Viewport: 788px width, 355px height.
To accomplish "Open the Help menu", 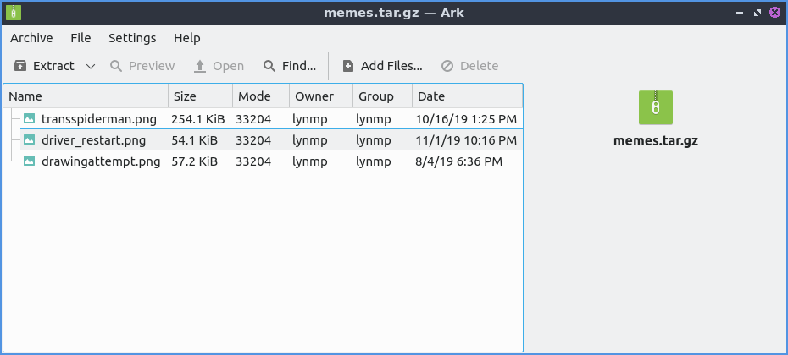I will pos(186,38).
